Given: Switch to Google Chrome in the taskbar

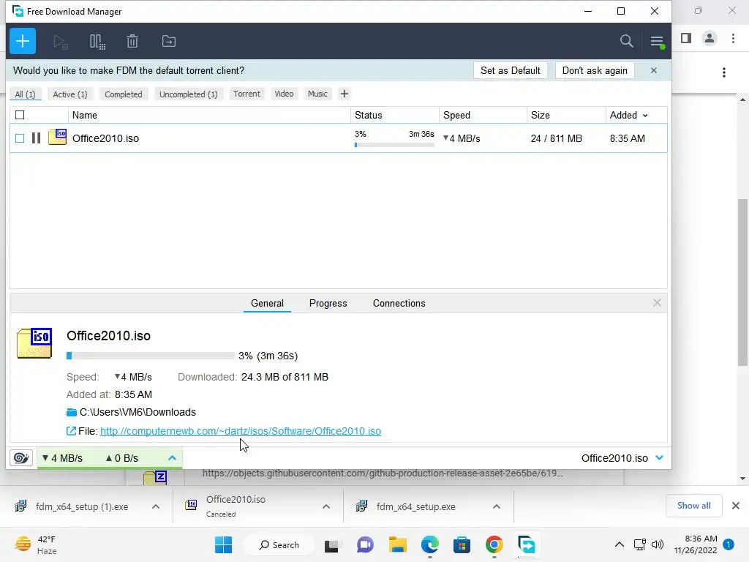Looking at the screenshot, I should (494, 544).
